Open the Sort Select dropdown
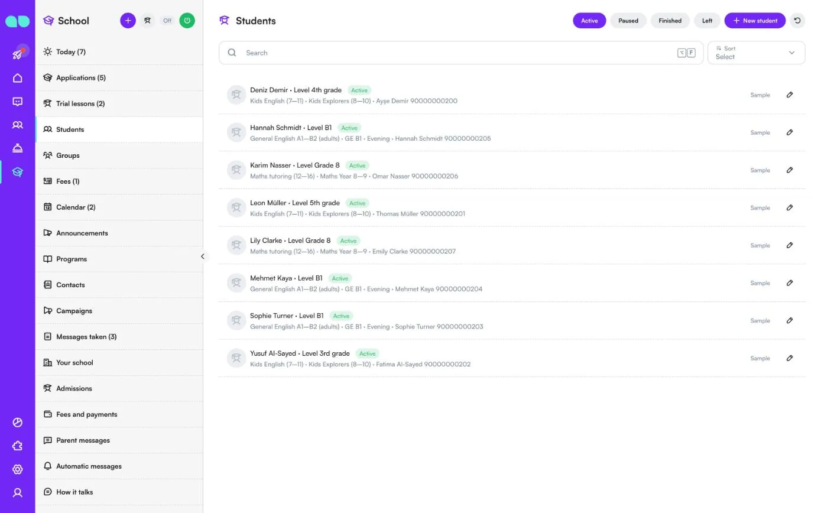 pyautogui.click(x=756, y=53)
